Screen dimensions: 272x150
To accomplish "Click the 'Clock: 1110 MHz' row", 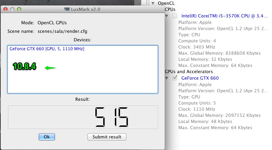I will (197, 109).
